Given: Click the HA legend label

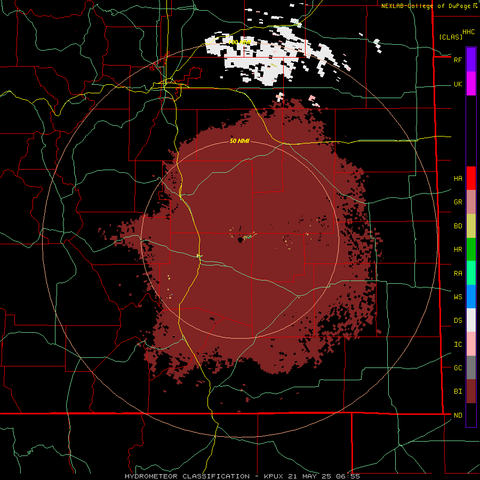Looking at the screenshot, I should click(458, 179).
